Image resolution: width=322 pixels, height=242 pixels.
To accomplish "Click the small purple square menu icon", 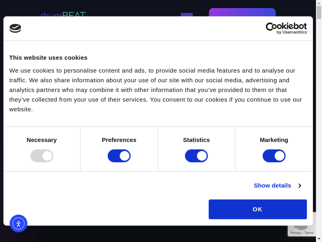I will pyautogui.click(x=186, y=15).
